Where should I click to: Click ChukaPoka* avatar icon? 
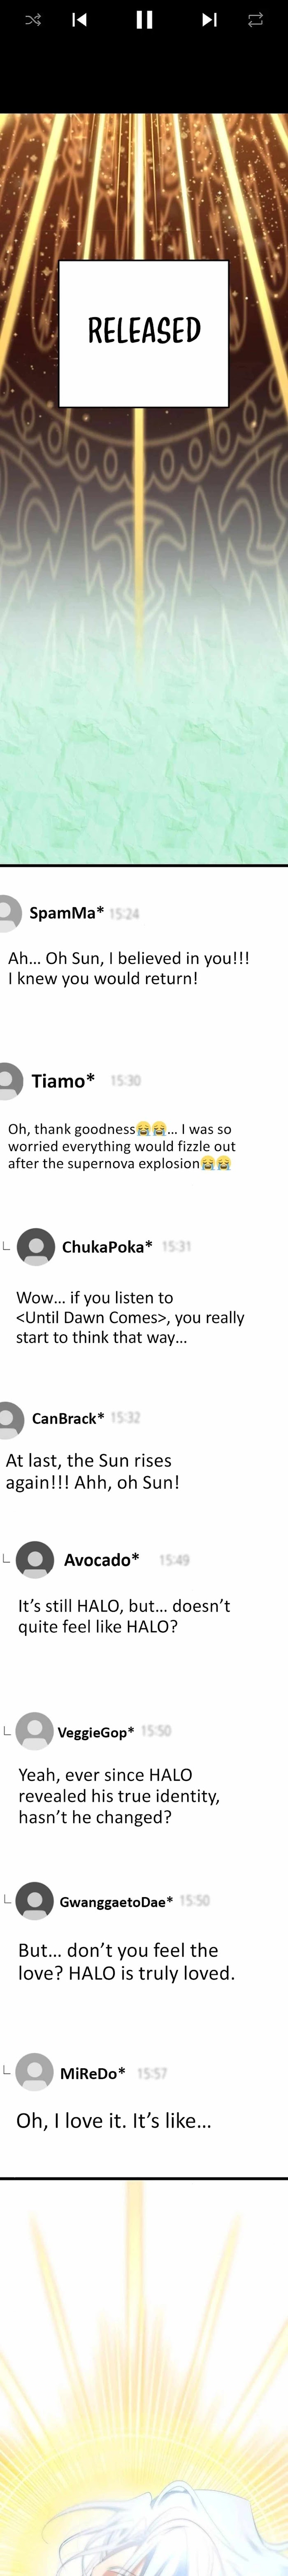36,1247
